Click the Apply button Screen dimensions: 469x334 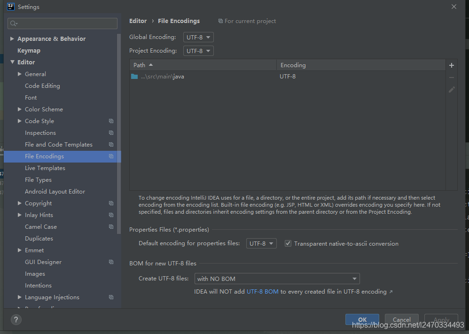[441, 319]
